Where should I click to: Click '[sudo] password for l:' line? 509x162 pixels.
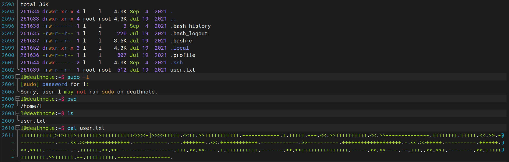tap(55, 84)
